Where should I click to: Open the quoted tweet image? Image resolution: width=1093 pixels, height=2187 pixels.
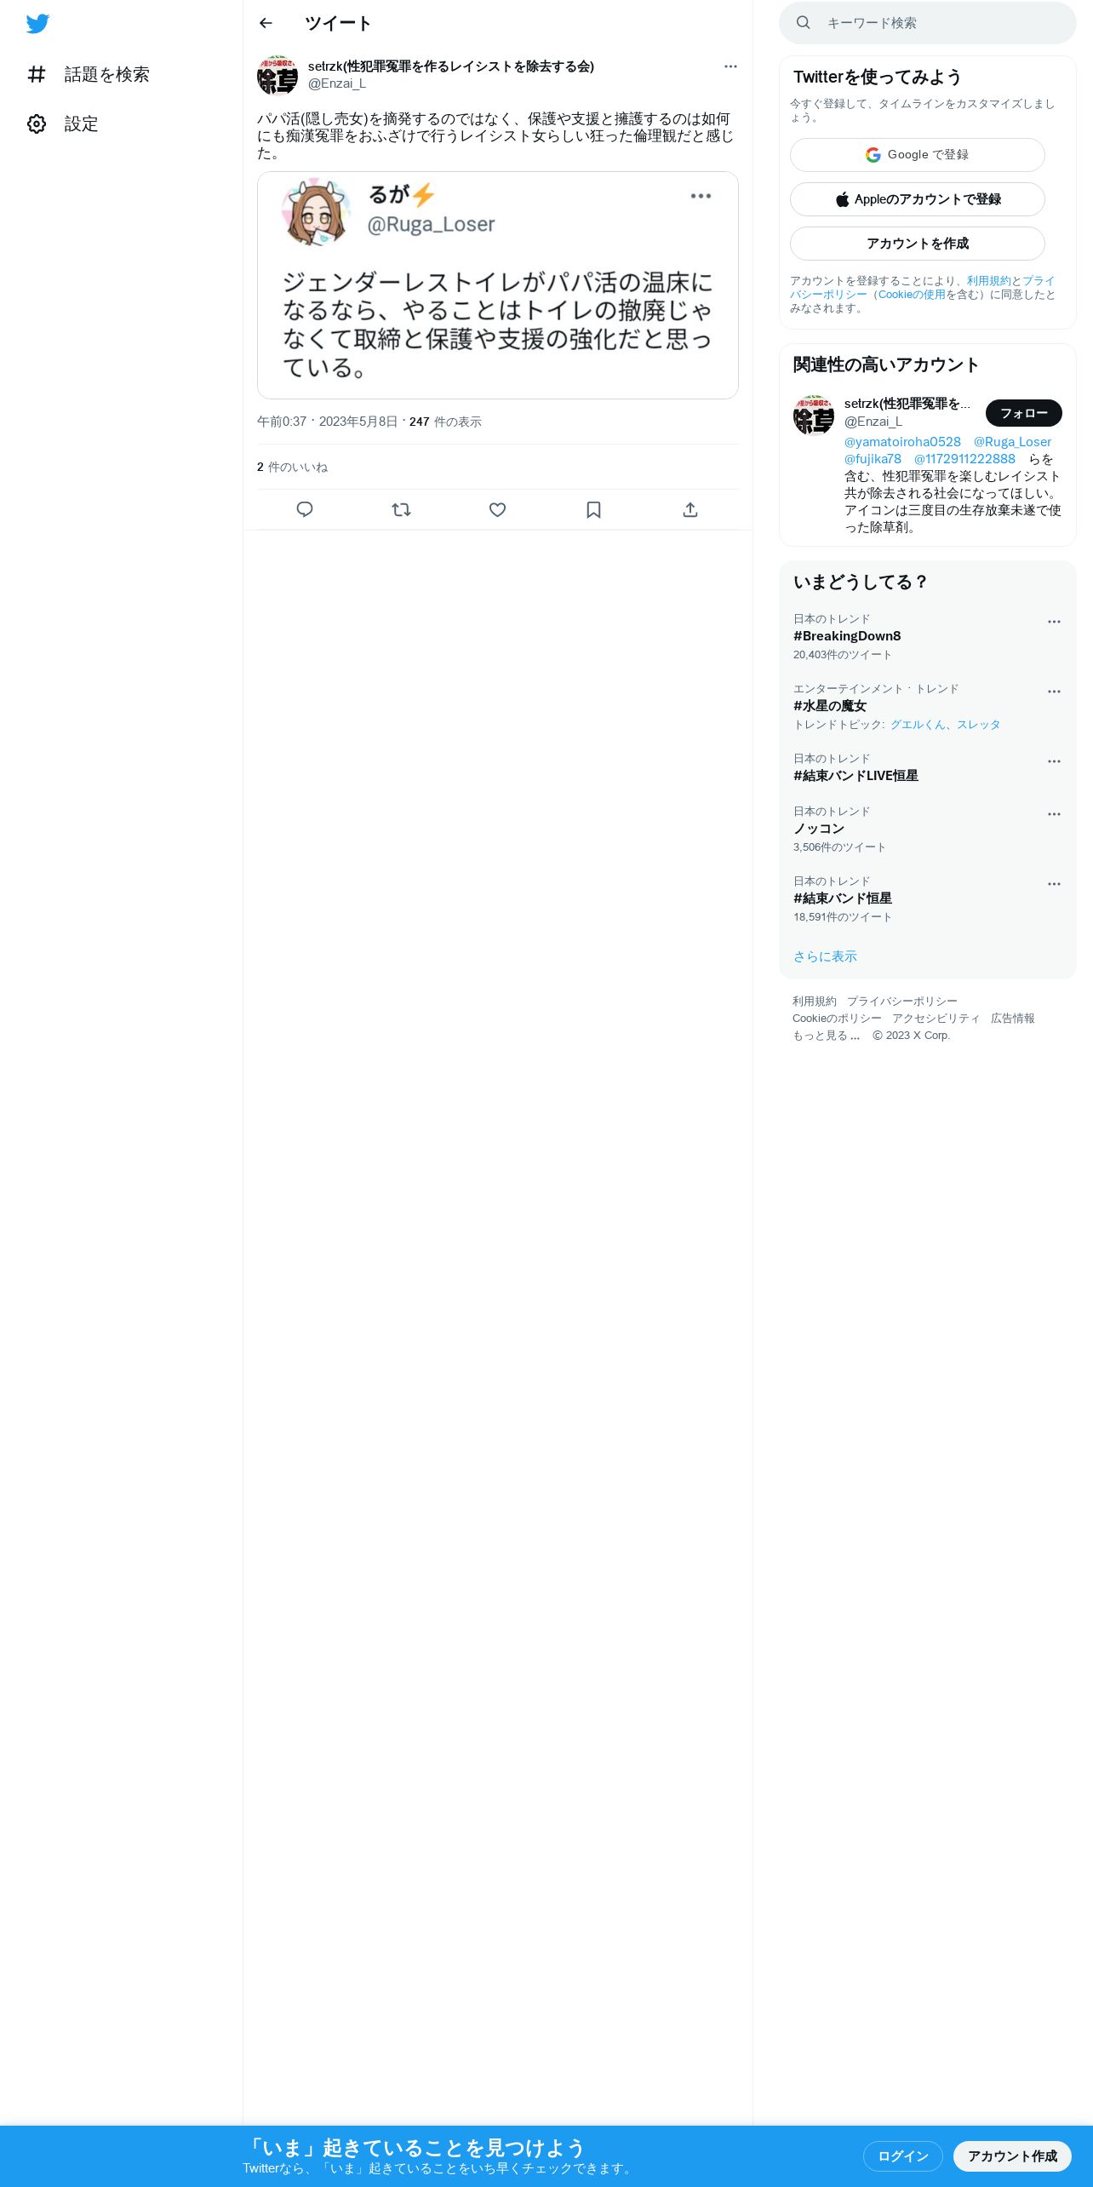(x=498, y=285)
